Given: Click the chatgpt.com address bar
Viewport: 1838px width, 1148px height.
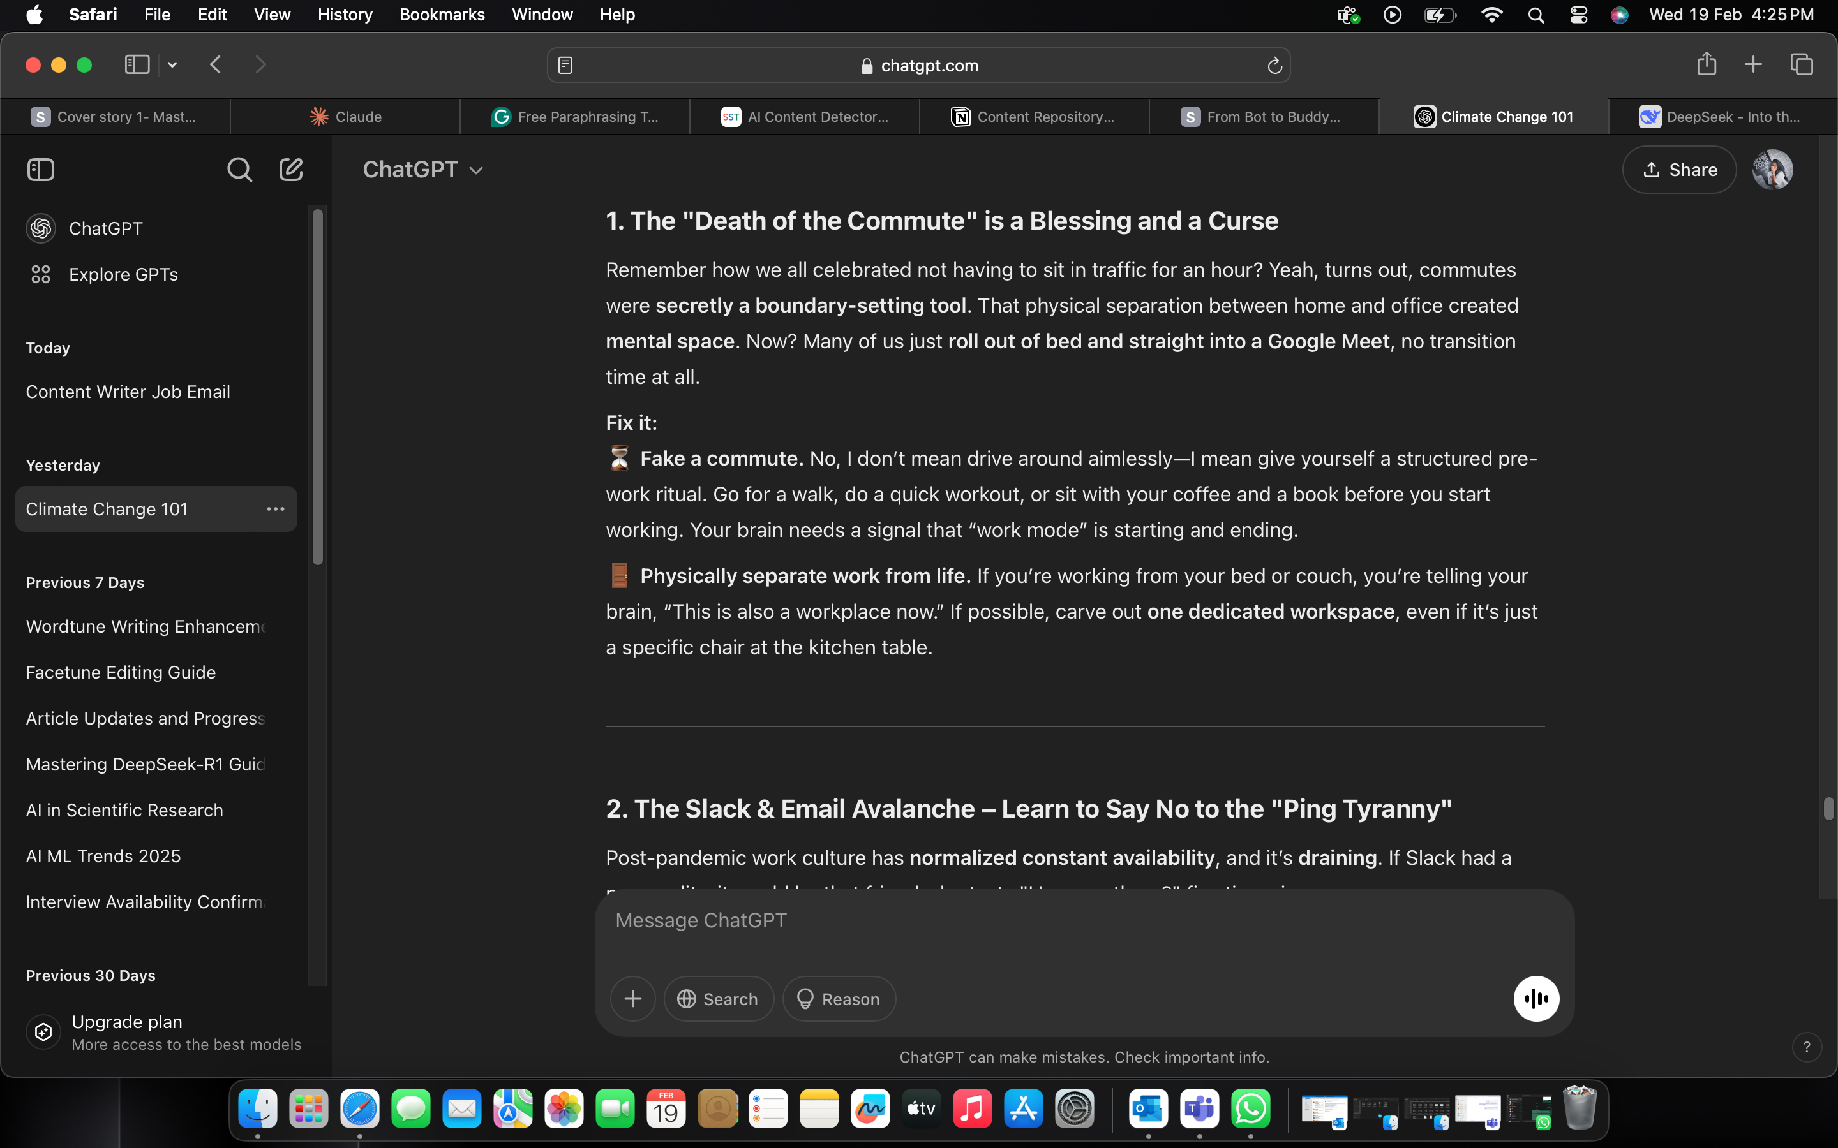Looking at the screenshot, I should click(919, 66).
